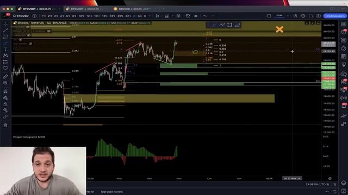Screen dimensions: 348x195
Task: Toggle hide all drawings eye in left toolbar
Action: click(5, 110)
